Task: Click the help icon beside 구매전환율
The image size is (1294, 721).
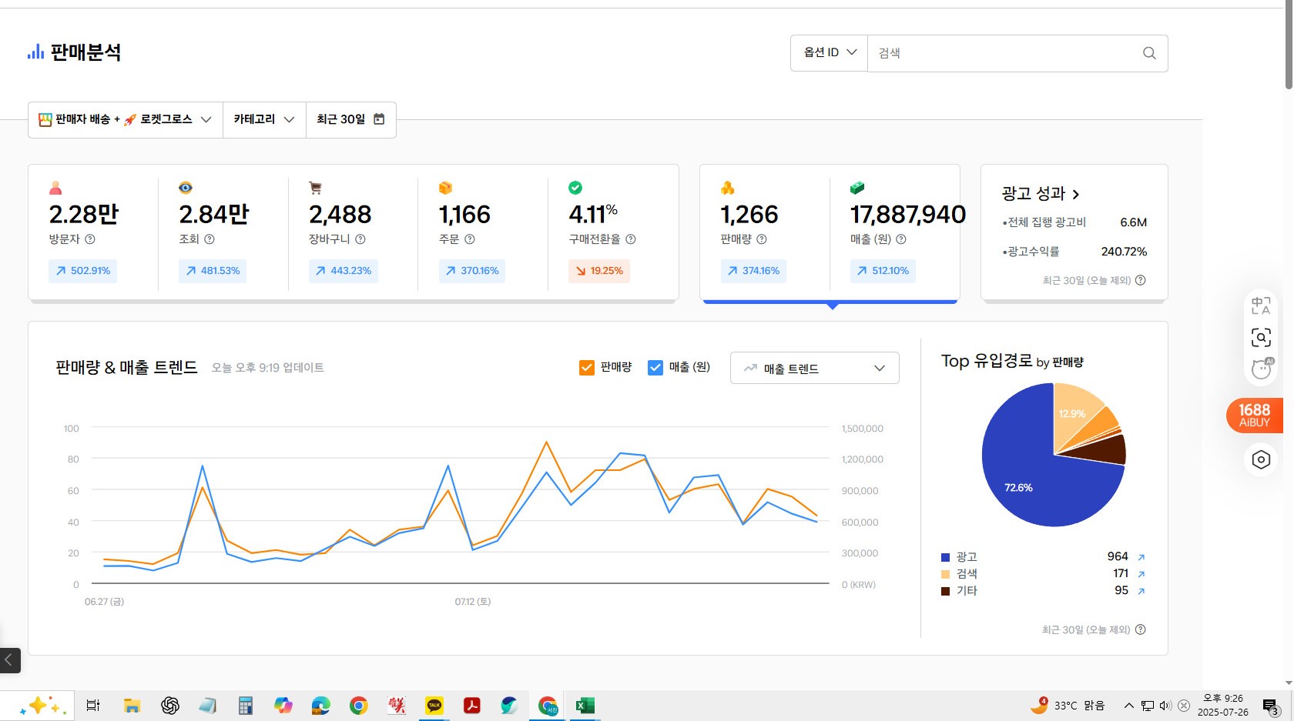Action: [x=631, y=239]
